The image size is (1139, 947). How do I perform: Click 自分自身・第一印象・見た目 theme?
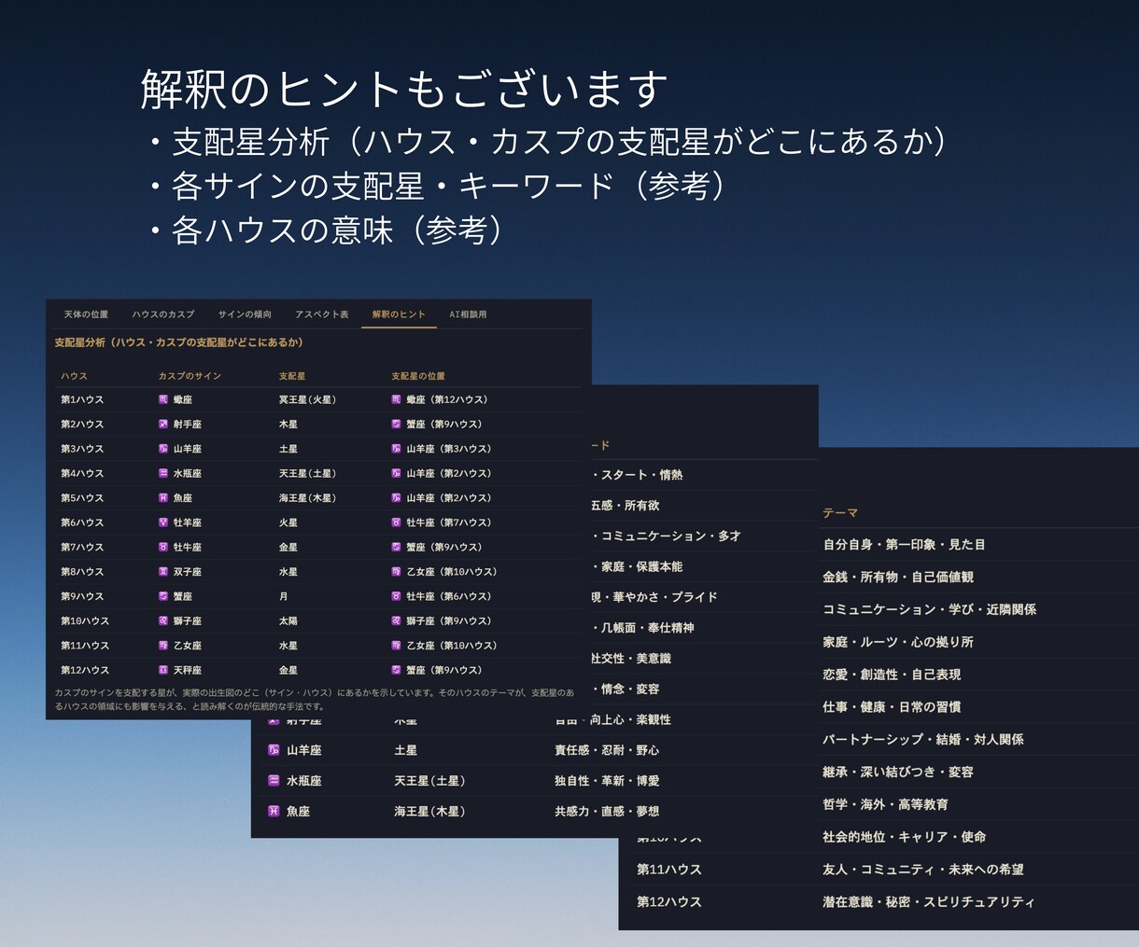tap(904, 545)
